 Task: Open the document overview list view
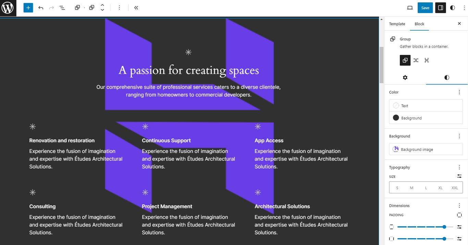point(62,8)
